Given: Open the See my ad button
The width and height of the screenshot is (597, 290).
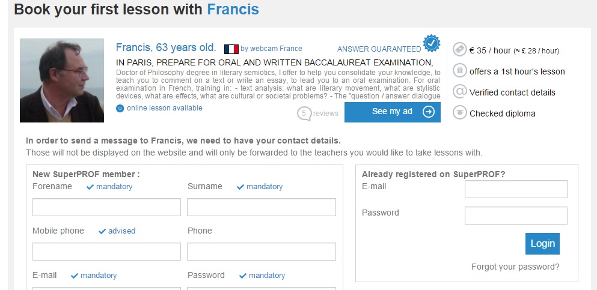Looking at the screenshot, I should click(392, 112).
